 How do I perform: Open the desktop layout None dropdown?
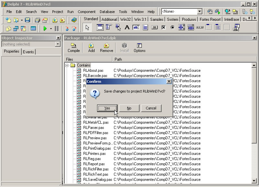point(199,12)
